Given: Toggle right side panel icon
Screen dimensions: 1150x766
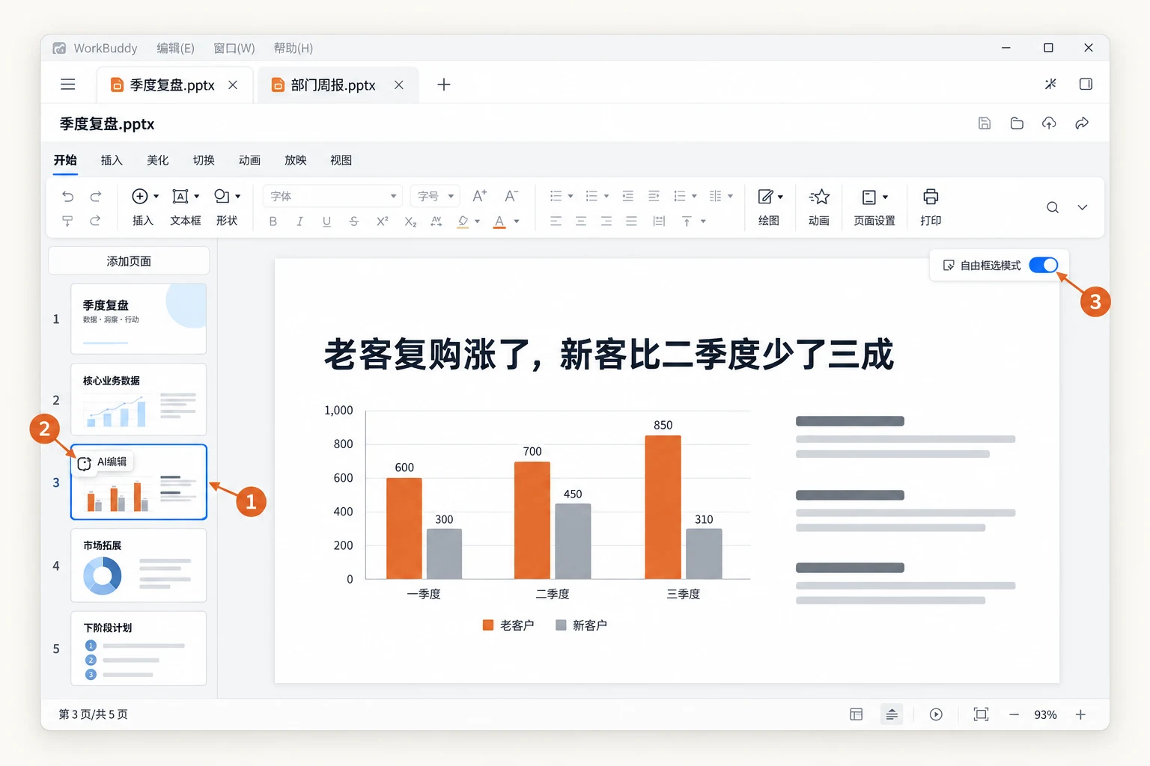Looking at the screenshot, I should pos(1086,84).
